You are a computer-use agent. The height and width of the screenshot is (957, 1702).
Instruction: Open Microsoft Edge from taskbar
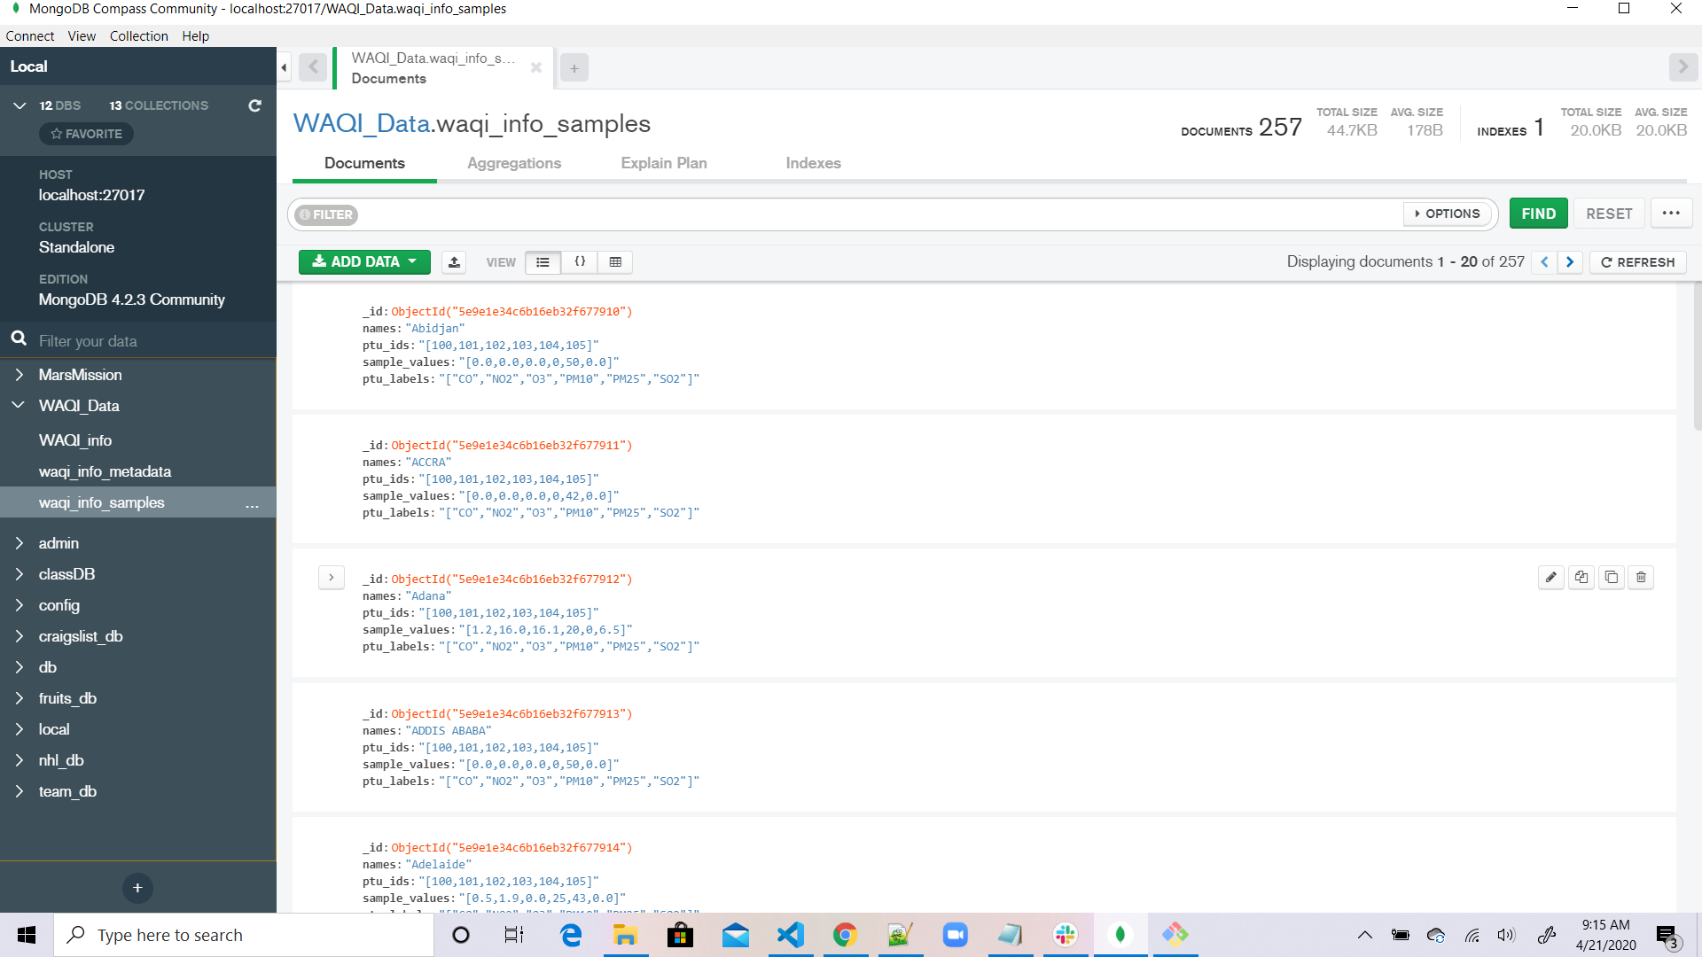click(x=571, y=935)
